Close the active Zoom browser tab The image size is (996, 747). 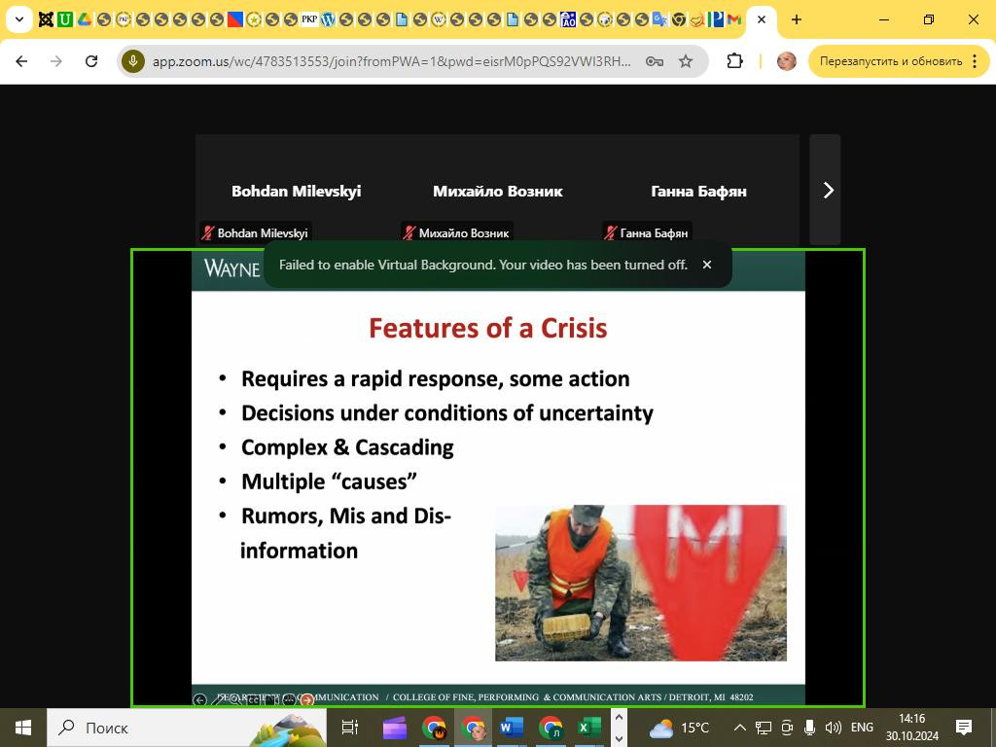point(762,19)
